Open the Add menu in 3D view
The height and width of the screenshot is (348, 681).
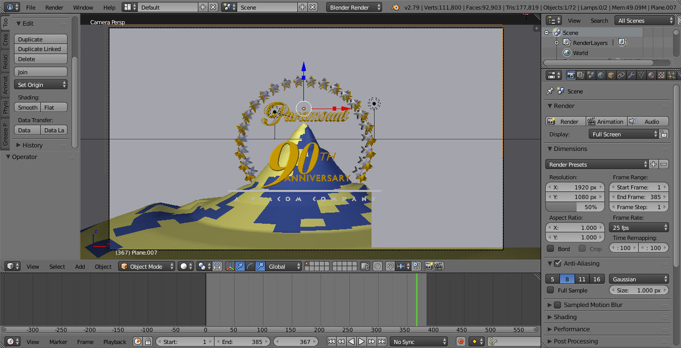(x=80, y=267)
